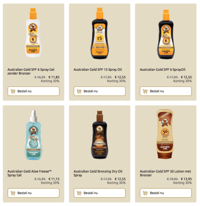Click cart icon for SPF 6 SprayOil

(145, 91)
